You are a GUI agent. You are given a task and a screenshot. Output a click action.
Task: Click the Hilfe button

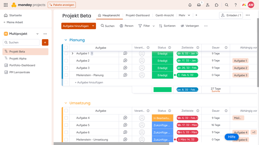(x=231, y=137)
